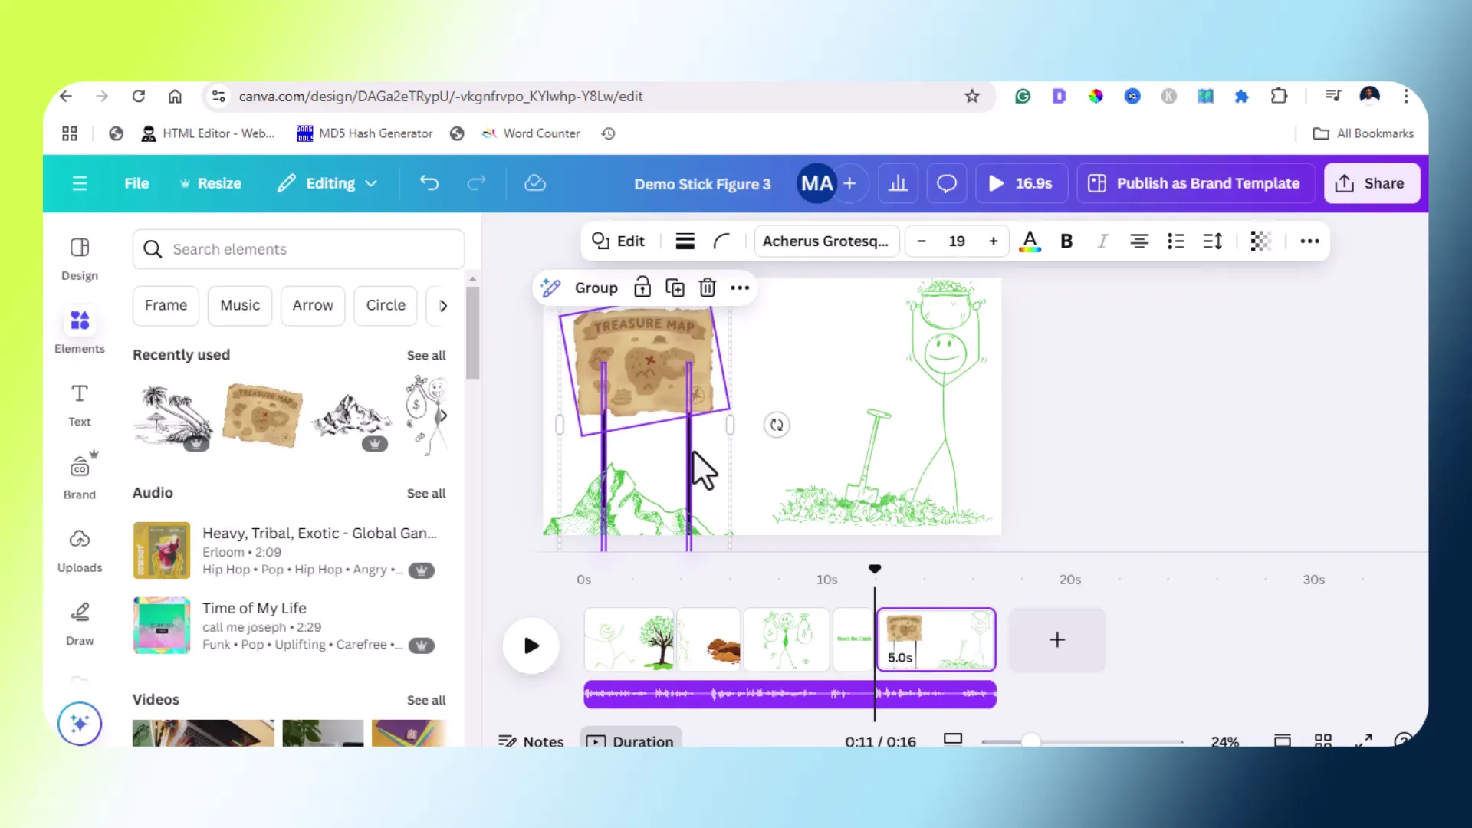Image resolution: width=1472 pixels, height=828 pixels.
Task: Click the canvas rotate/refresh circular icon
Action: (x=777, y=425)
